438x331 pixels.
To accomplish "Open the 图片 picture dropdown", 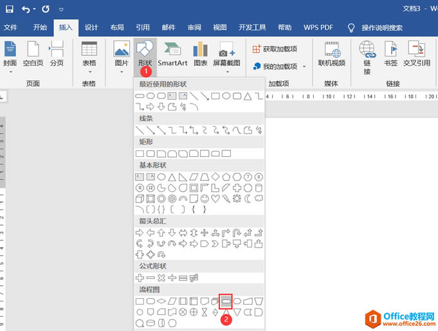I will [122, 57].
